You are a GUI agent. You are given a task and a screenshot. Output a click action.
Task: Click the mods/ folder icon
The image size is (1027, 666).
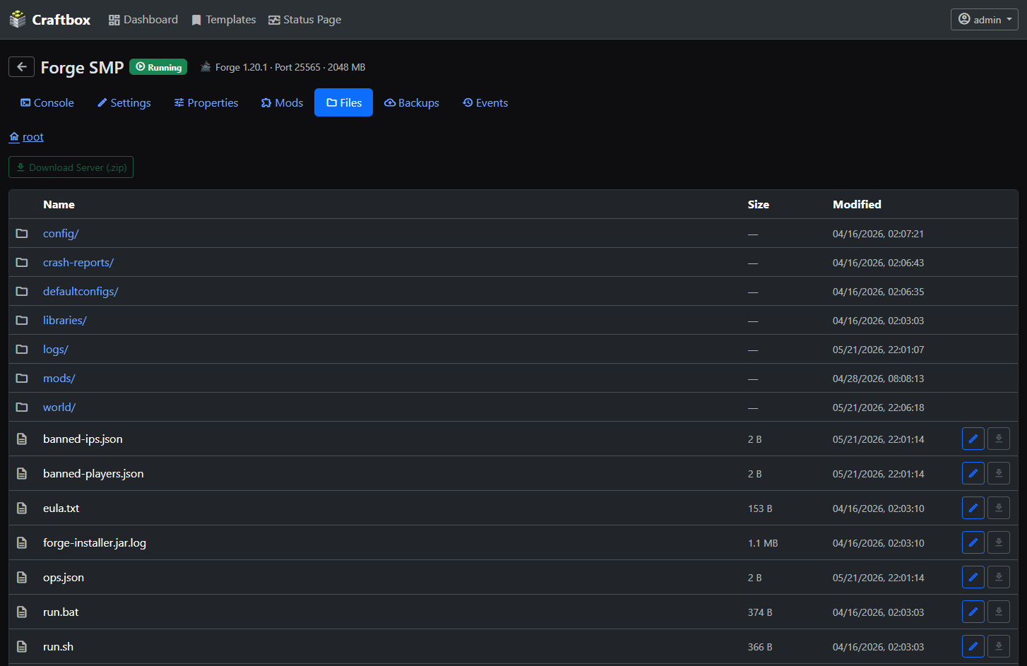pos(22,378)
